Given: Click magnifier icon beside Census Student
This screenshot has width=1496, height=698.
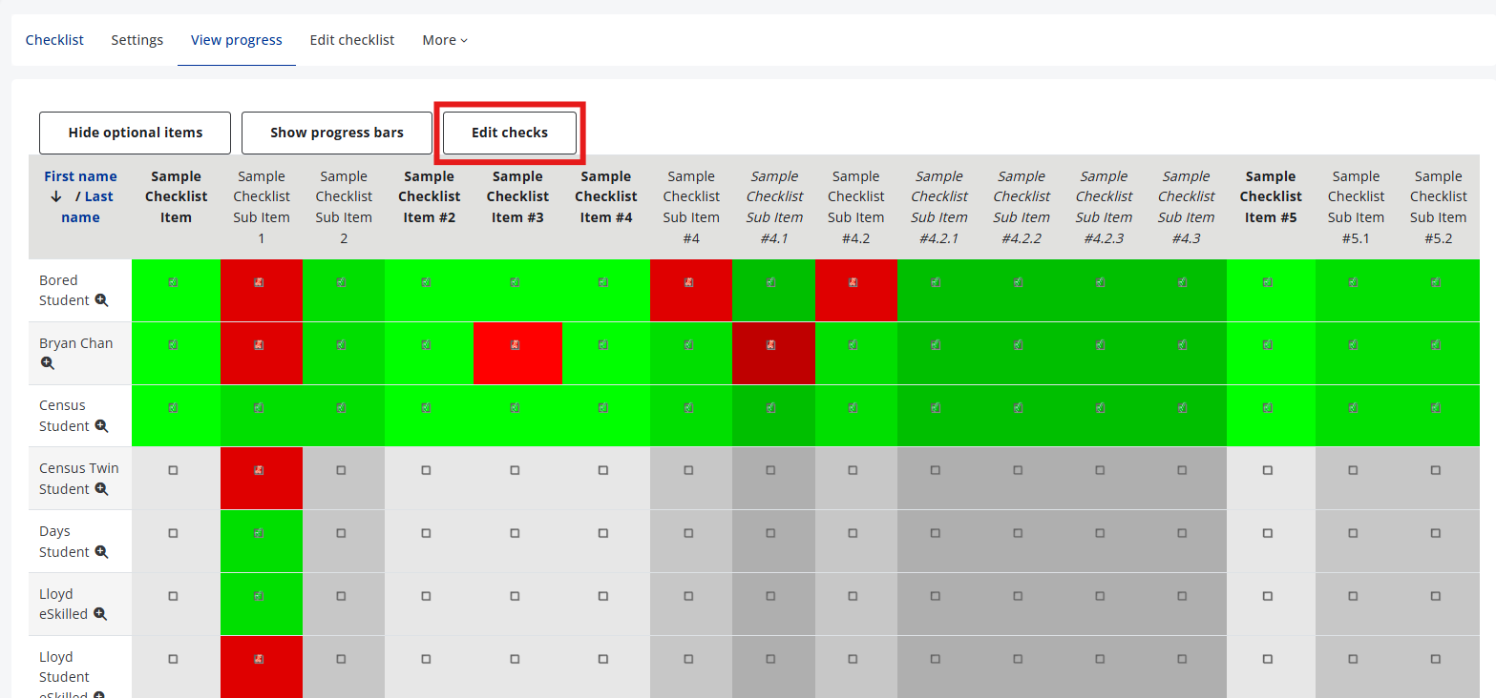Looking at the screenshot, I should pyautogui.click(x=101, y=426).
